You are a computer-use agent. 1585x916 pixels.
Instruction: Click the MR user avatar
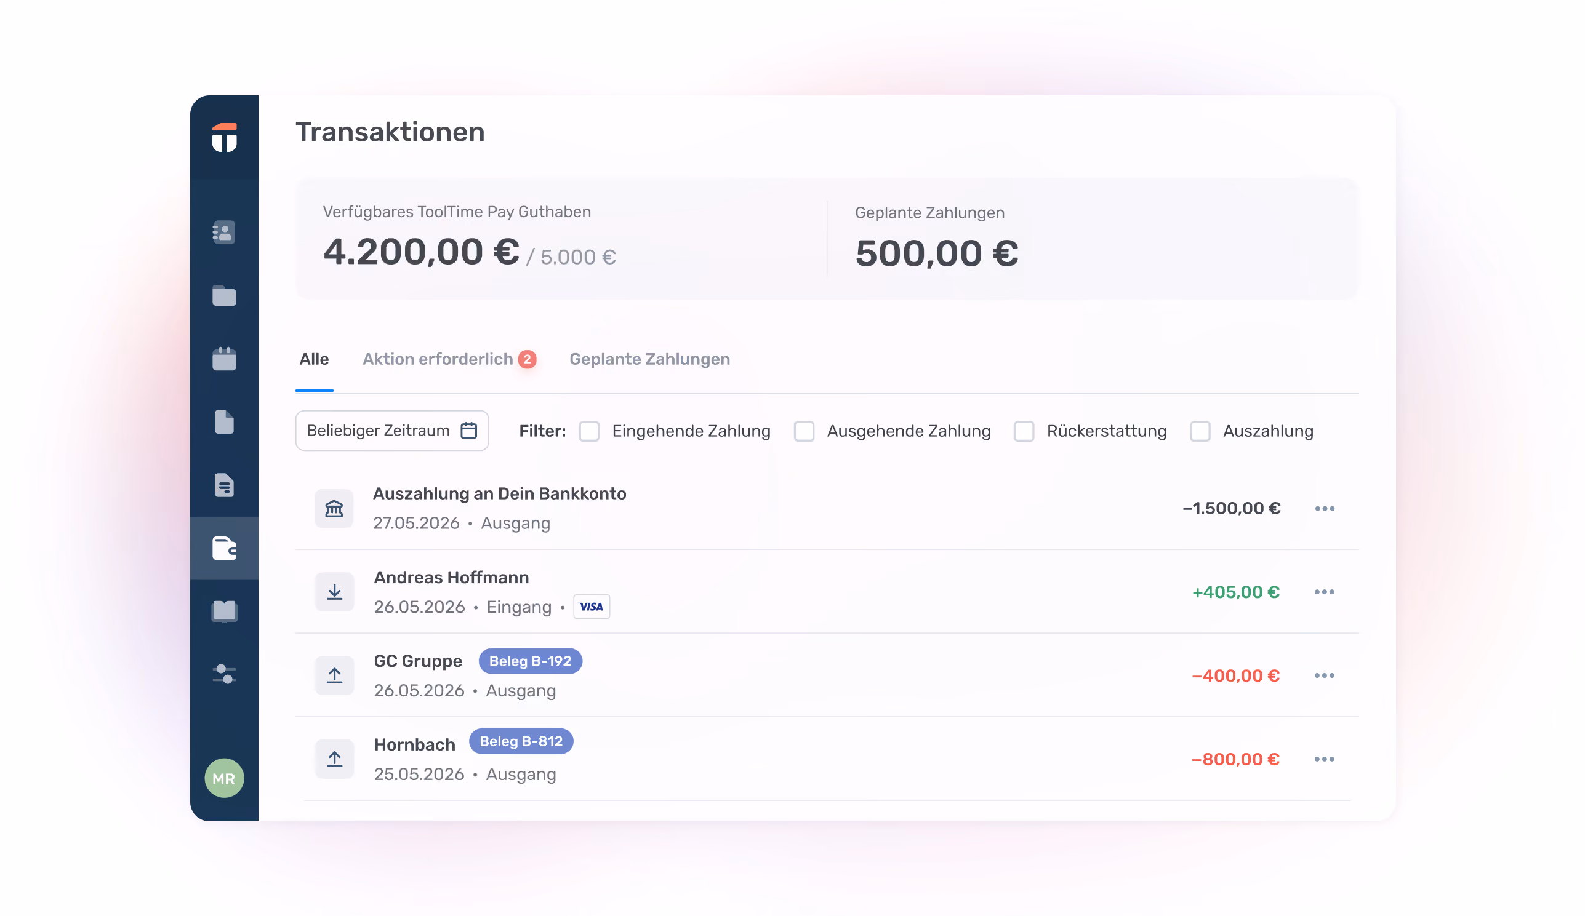coord(224,778)
